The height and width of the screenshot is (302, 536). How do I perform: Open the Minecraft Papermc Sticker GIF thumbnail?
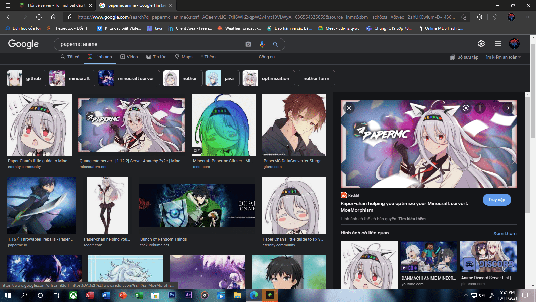(223, 125)
